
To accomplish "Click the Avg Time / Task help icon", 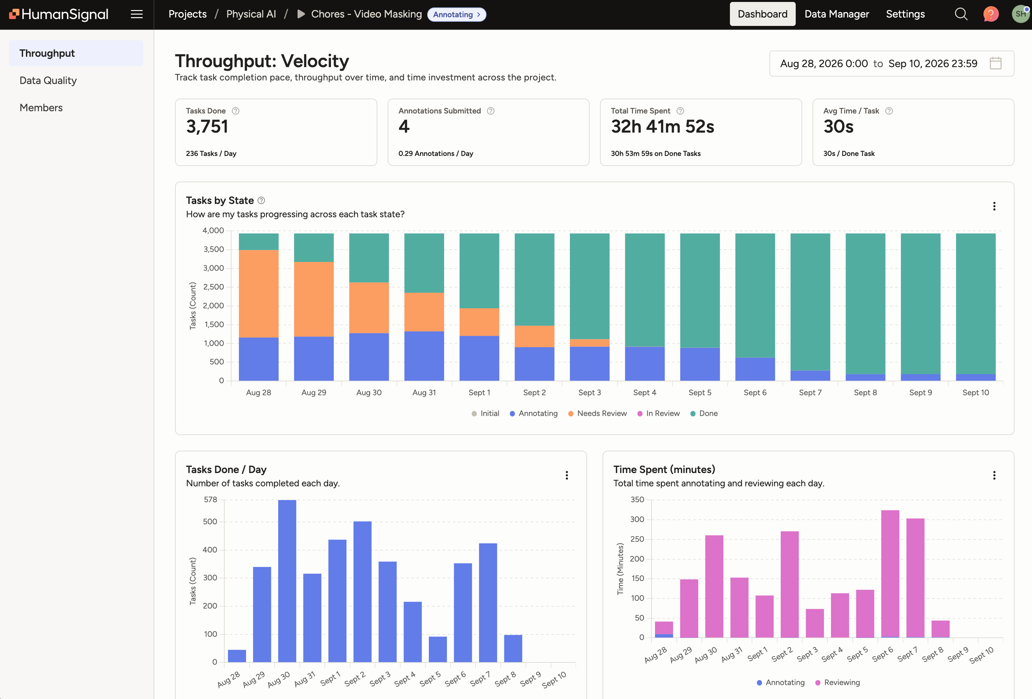I will [889, 111].
